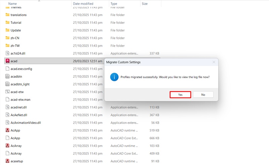The image size is (269, 165).
Task: Click Yes to view the log file
Action: click(180, 95)
